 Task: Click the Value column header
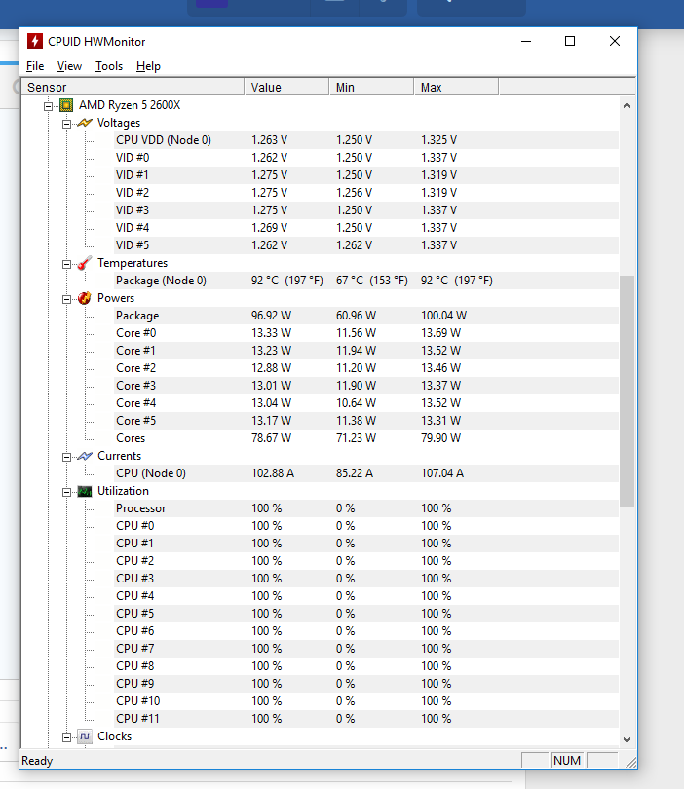286,87
